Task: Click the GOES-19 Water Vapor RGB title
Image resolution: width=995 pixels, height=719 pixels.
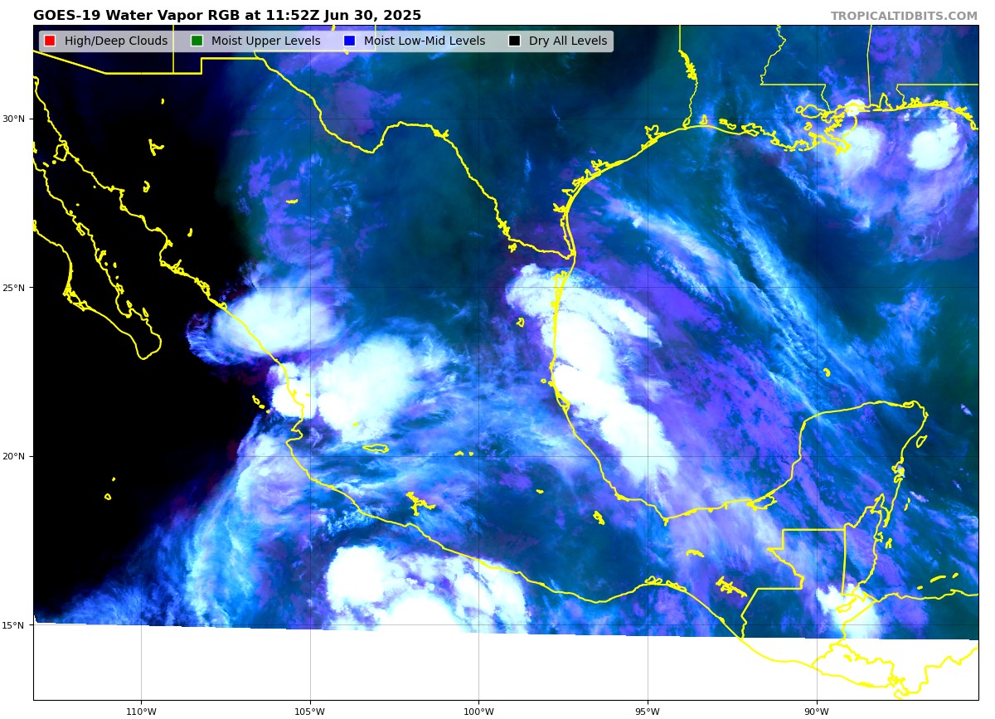Action: (x=227, y=16)
